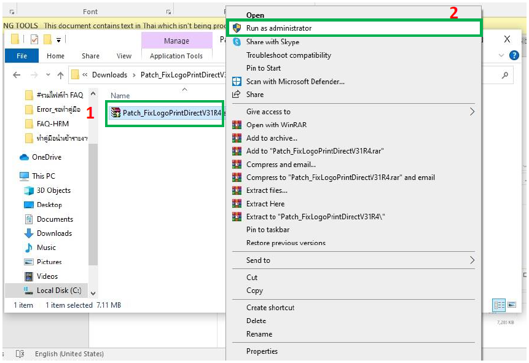Click Downloads in the address breadcrumb
This screenshot has width=529, height=363.
pyautogui.click(x=109, y=75)
